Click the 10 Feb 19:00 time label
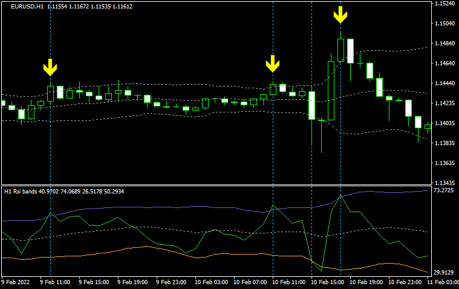The width and height of the screenshot is (459, 289). [366, 282]
